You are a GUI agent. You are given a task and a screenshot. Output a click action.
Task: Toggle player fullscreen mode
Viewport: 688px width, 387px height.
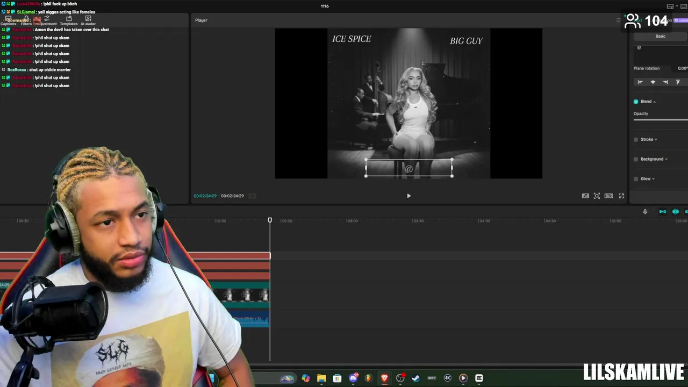[621, 196]
